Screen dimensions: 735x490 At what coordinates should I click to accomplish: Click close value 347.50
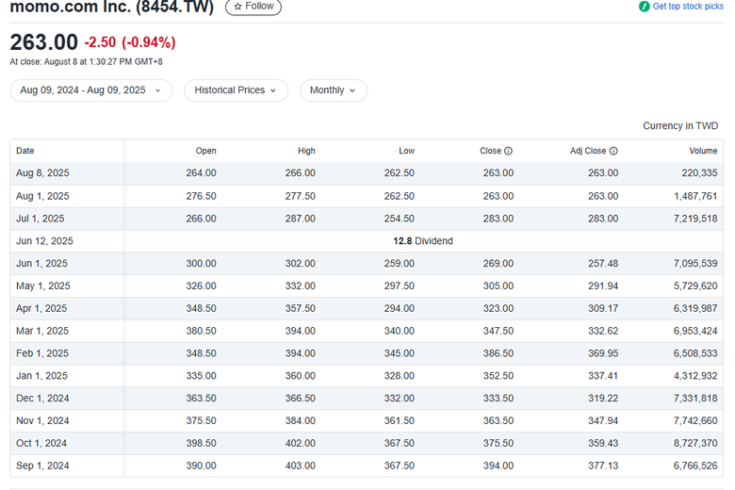tap(498, 331)
